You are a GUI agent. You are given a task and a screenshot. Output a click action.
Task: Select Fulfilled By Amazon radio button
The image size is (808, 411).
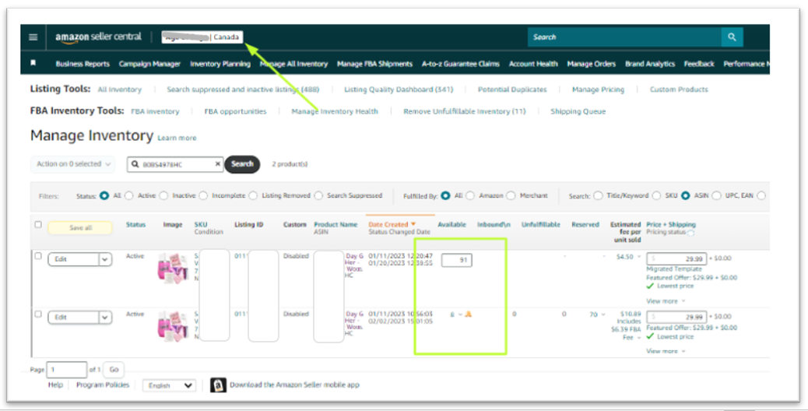click(x=470, y=195)
